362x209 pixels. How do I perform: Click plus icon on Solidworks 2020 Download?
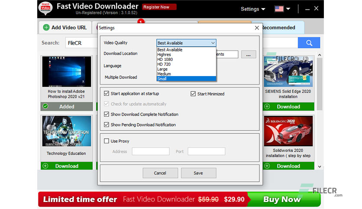pos(267,166)
